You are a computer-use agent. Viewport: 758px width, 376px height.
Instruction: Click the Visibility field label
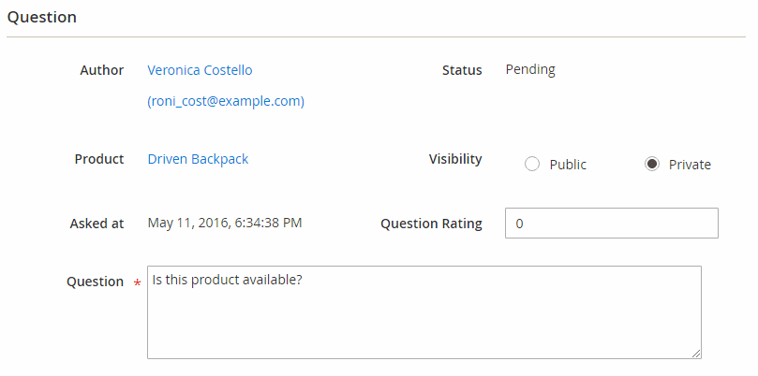tap(455, 159)
